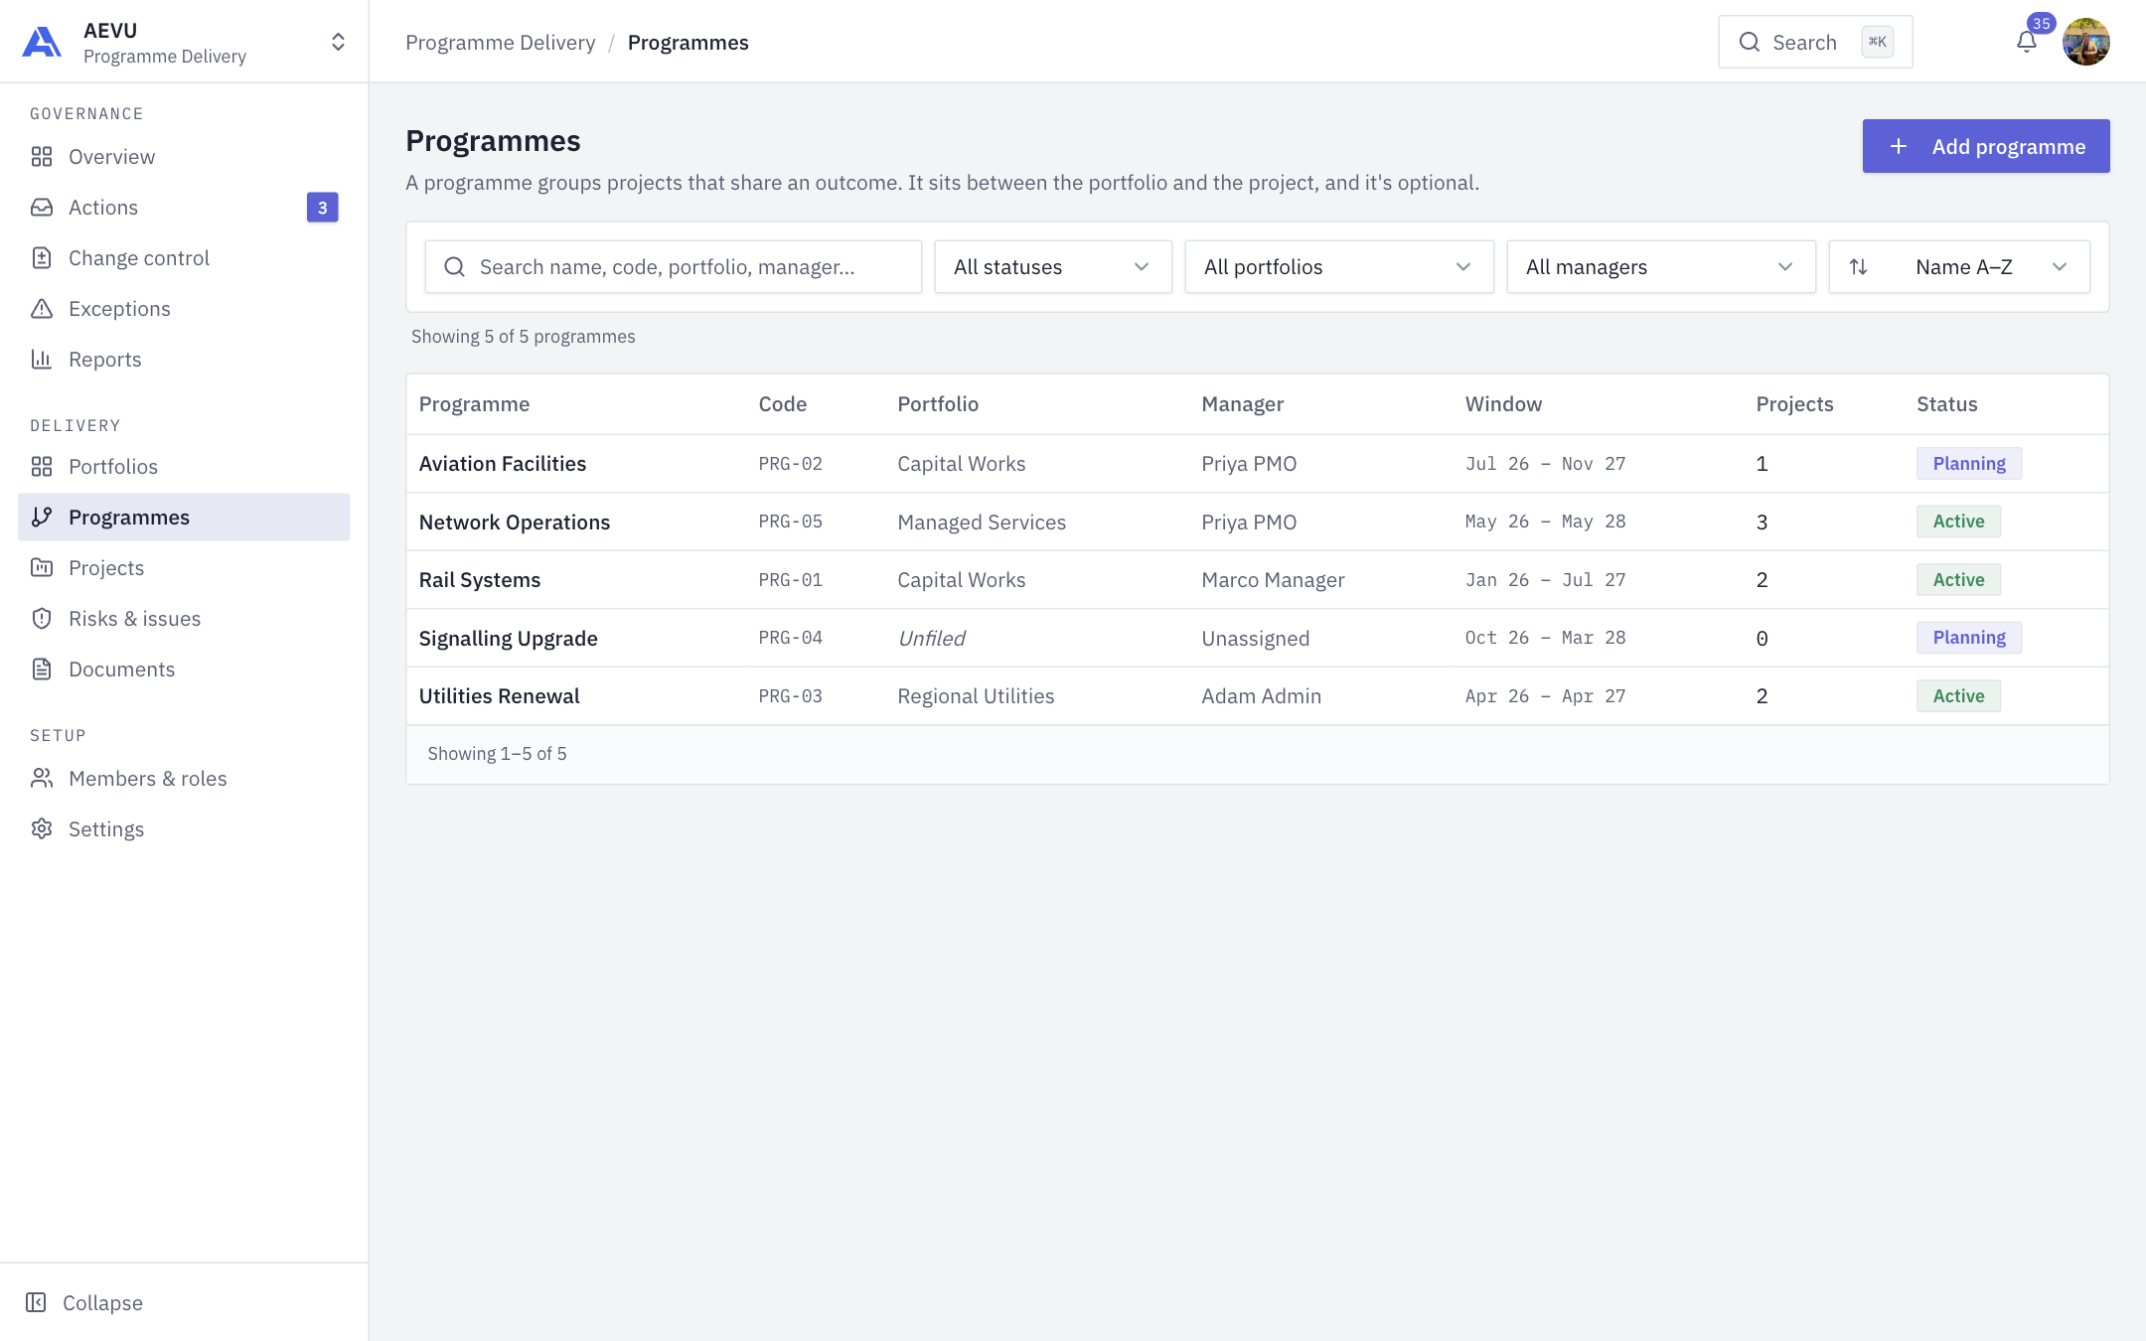Open Members & roles page

184,779
